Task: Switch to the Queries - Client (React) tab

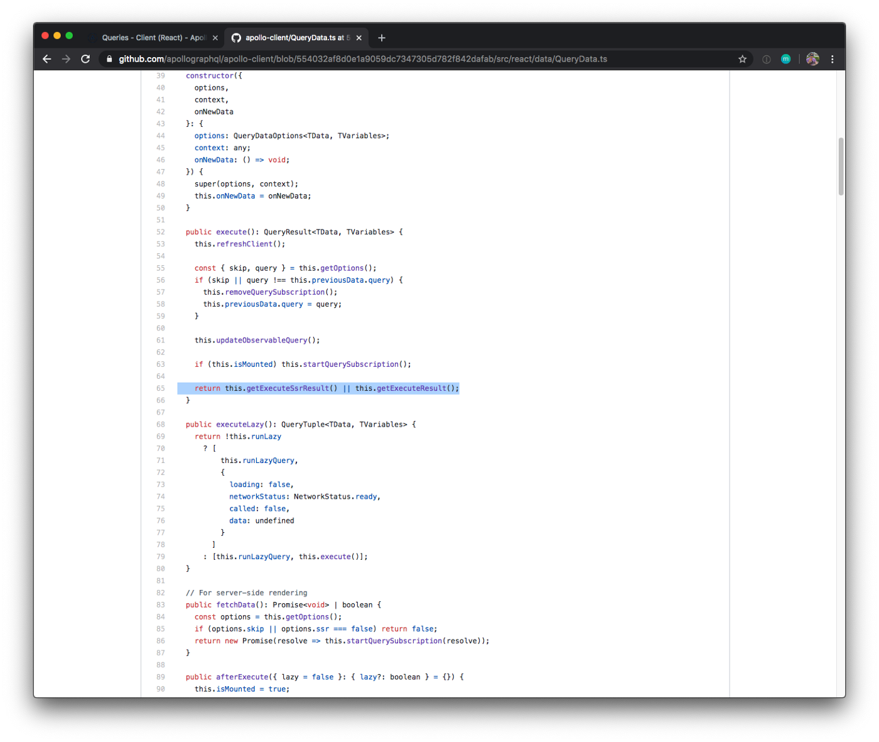Action: [x=154, y=38]
